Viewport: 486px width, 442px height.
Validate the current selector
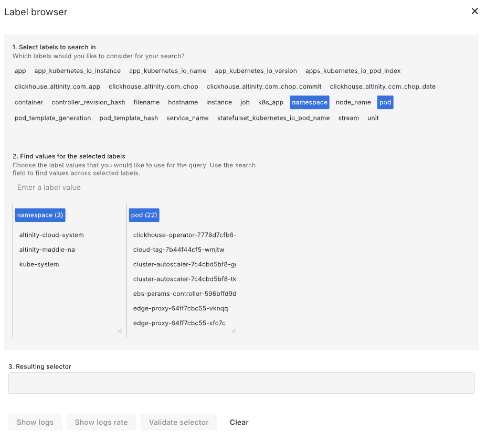coord(178,422)
